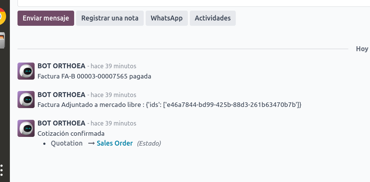The height and width of the screenshot is (182, 370).
Task: Click bot avatar on Cotización confirmada message
Action: [x=26, y=128]
